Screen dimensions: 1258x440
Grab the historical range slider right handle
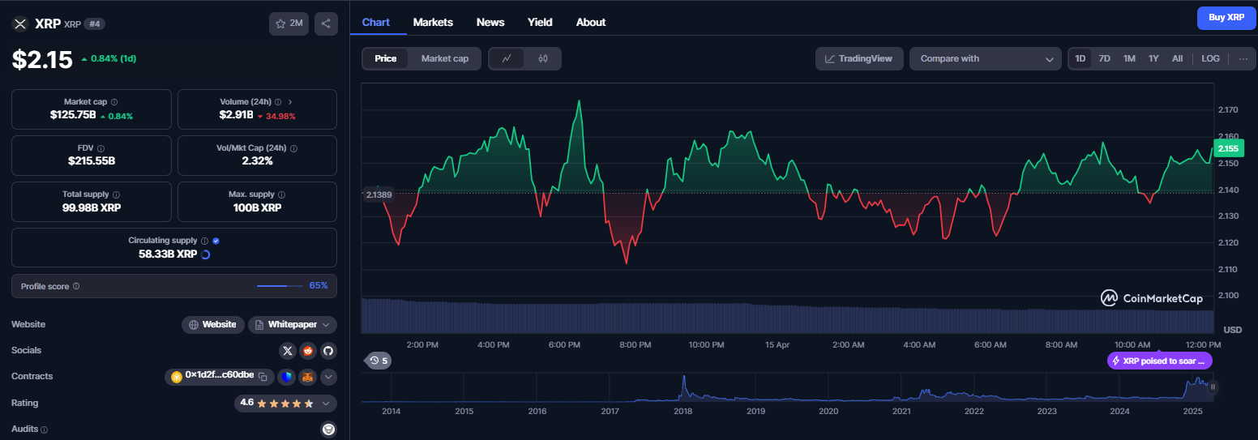coord(1213,387)
